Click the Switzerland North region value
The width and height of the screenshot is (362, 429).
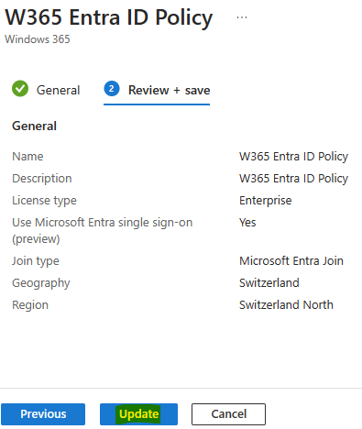[286, 305]
